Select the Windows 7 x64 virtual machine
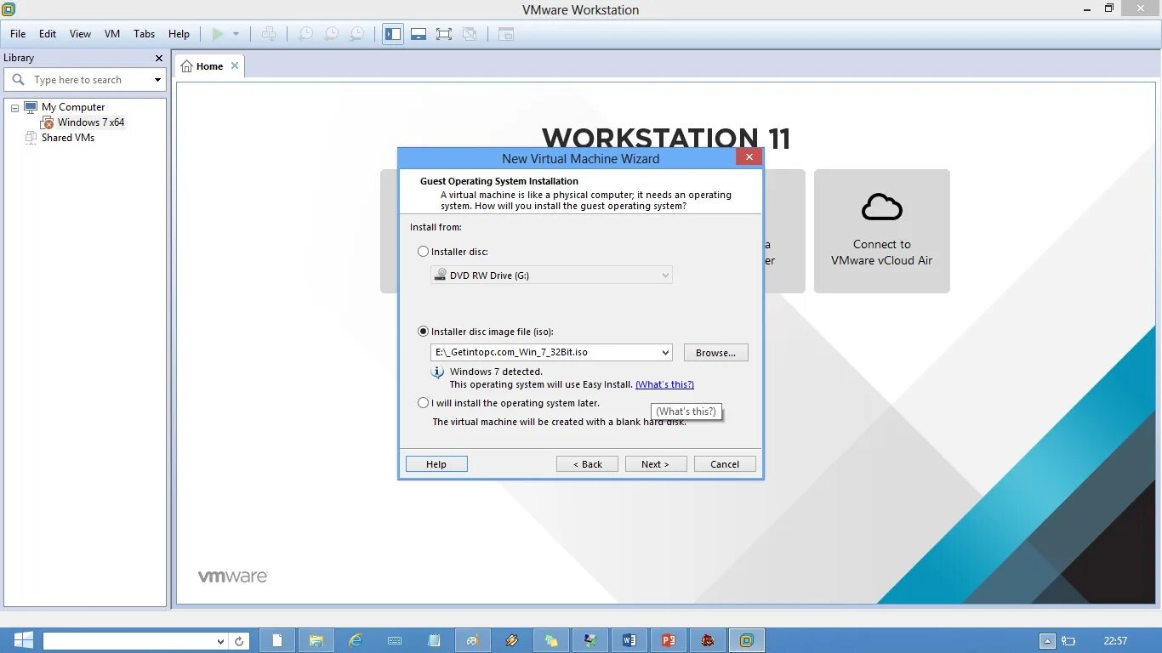Screen dimensions: 1162x653 [90, 122]
